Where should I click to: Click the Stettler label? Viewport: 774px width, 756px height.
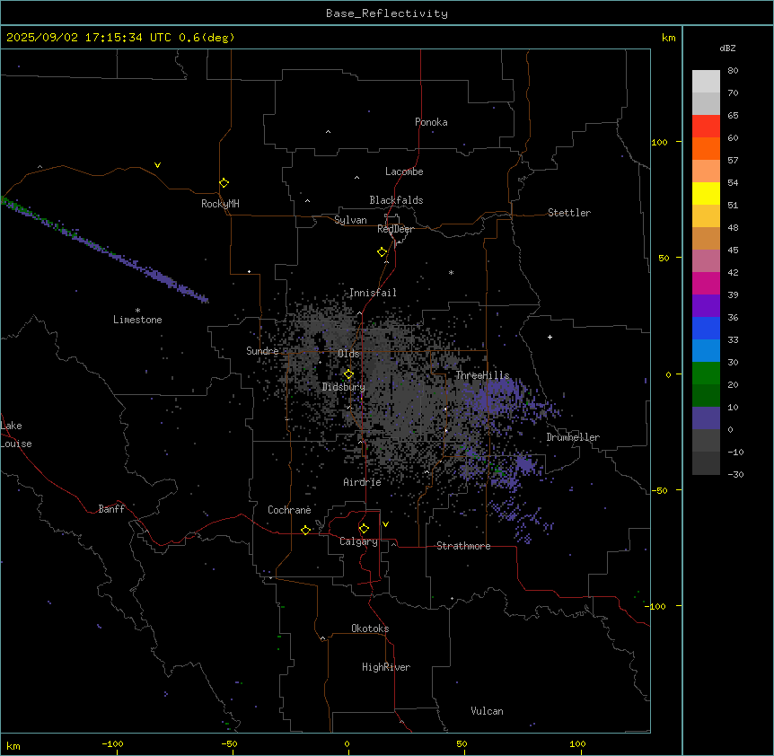pyautogui.click(x=569, y=213)
